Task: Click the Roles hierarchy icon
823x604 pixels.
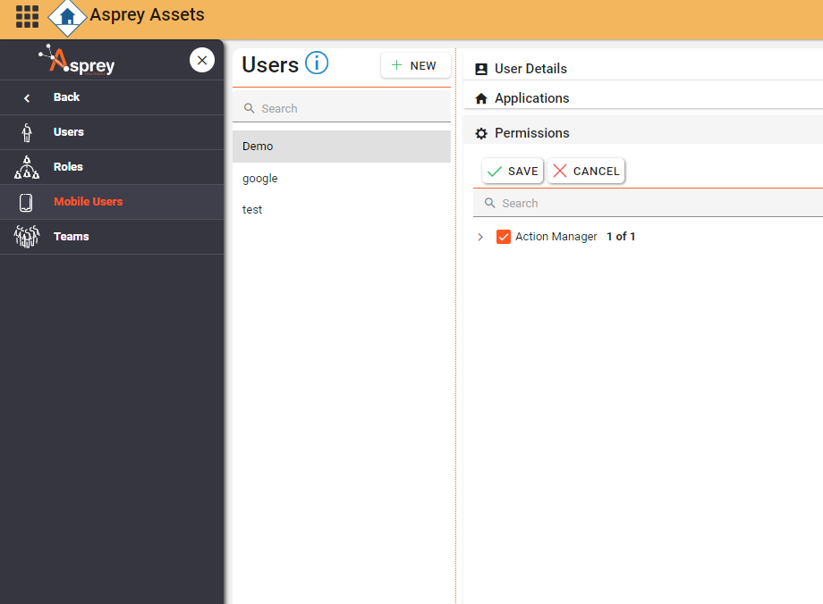Action: click(x=27, y=167)
